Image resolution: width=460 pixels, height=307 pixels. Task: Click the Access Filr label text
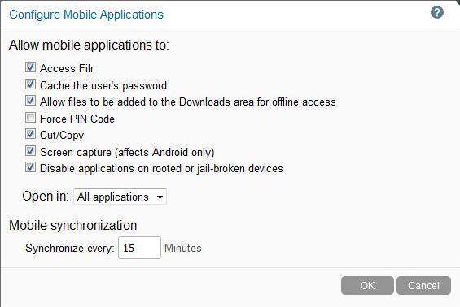67,68
